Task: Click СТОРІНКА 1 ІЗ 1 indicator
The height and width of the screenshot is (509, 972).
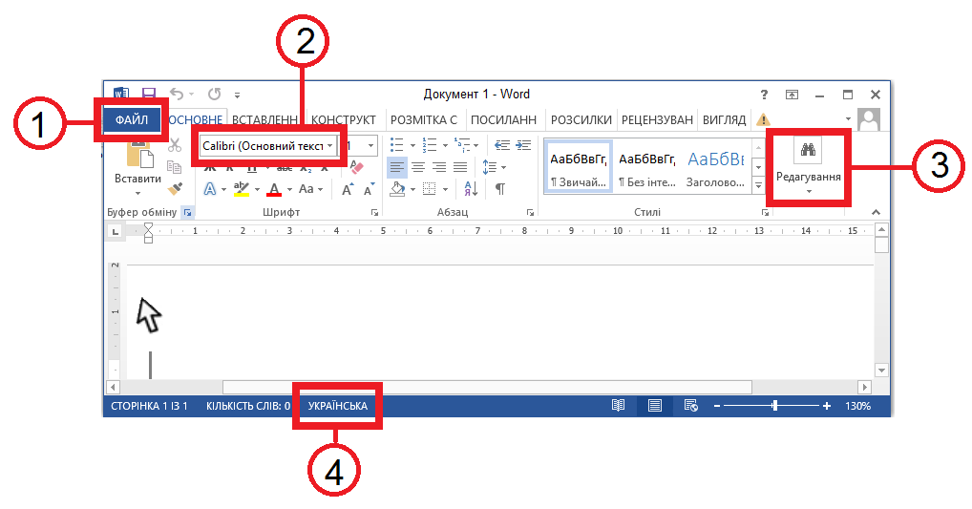Action: (x=149, y=406)
